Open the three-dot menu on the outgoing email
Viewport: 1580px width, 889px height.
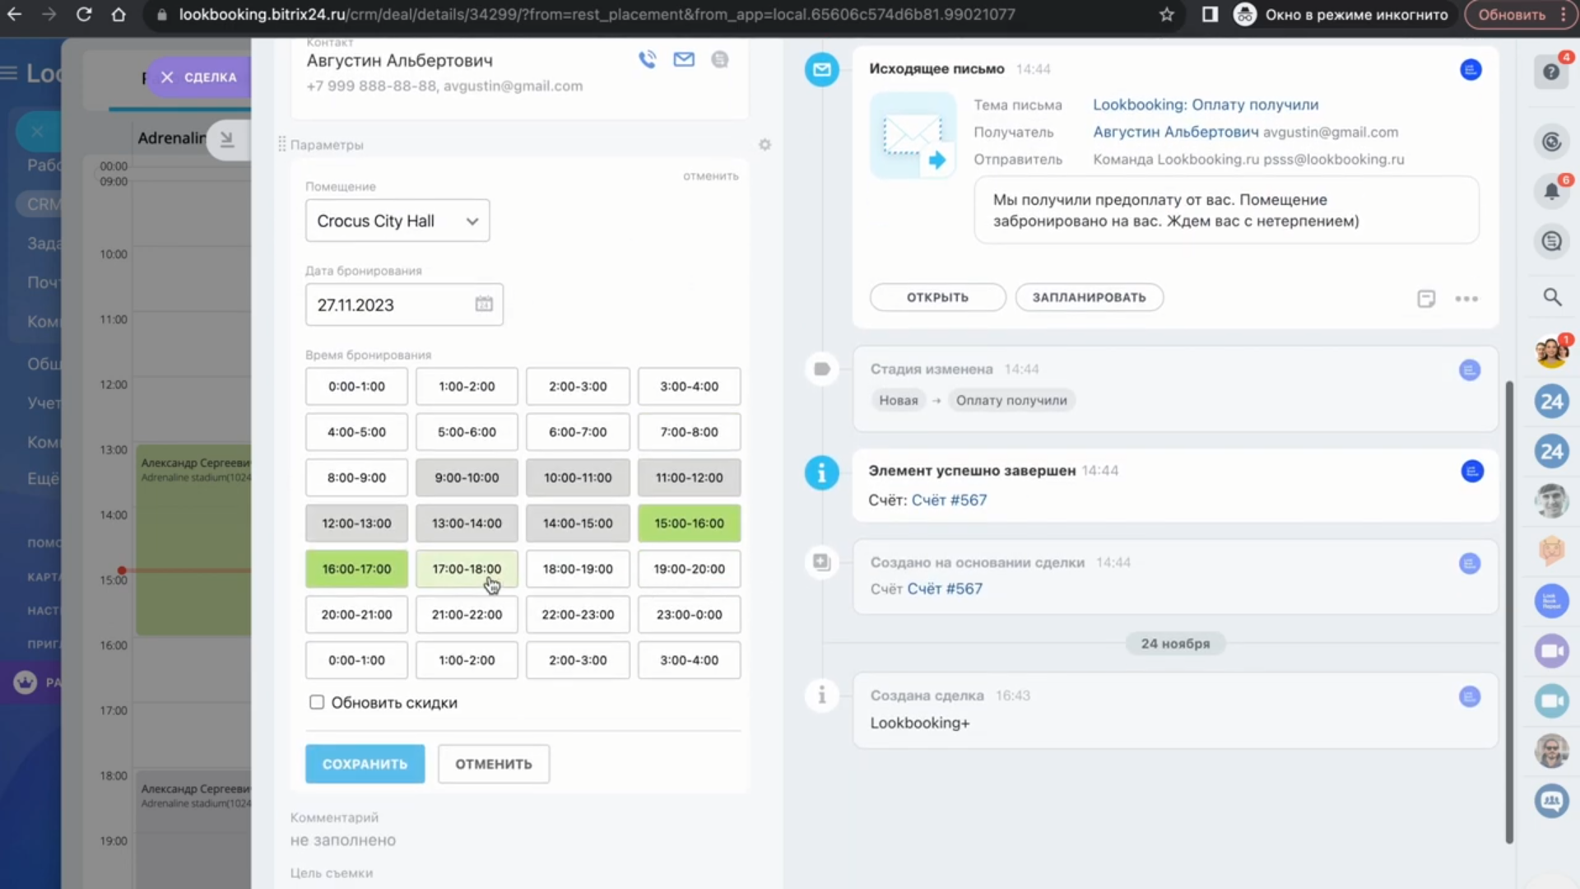click(x=1466, y=299)
